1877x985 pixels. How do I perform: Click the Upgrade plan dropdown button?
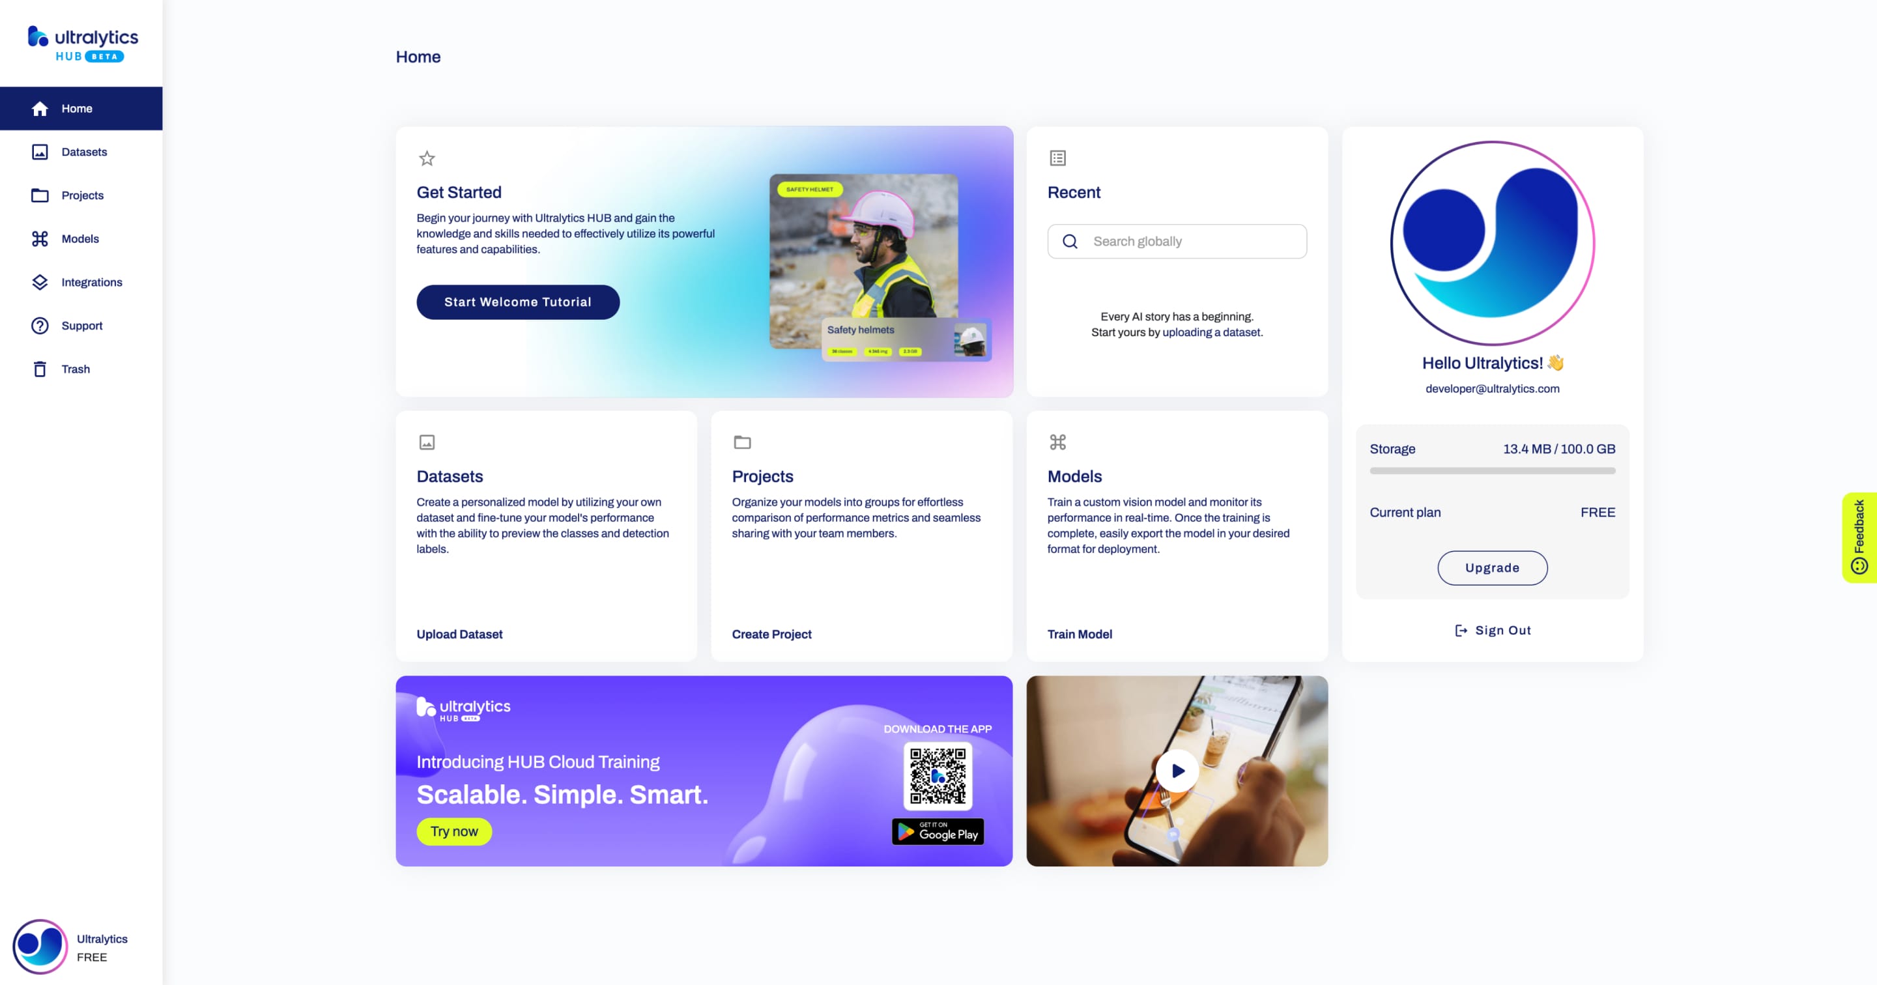point(1492,567)
